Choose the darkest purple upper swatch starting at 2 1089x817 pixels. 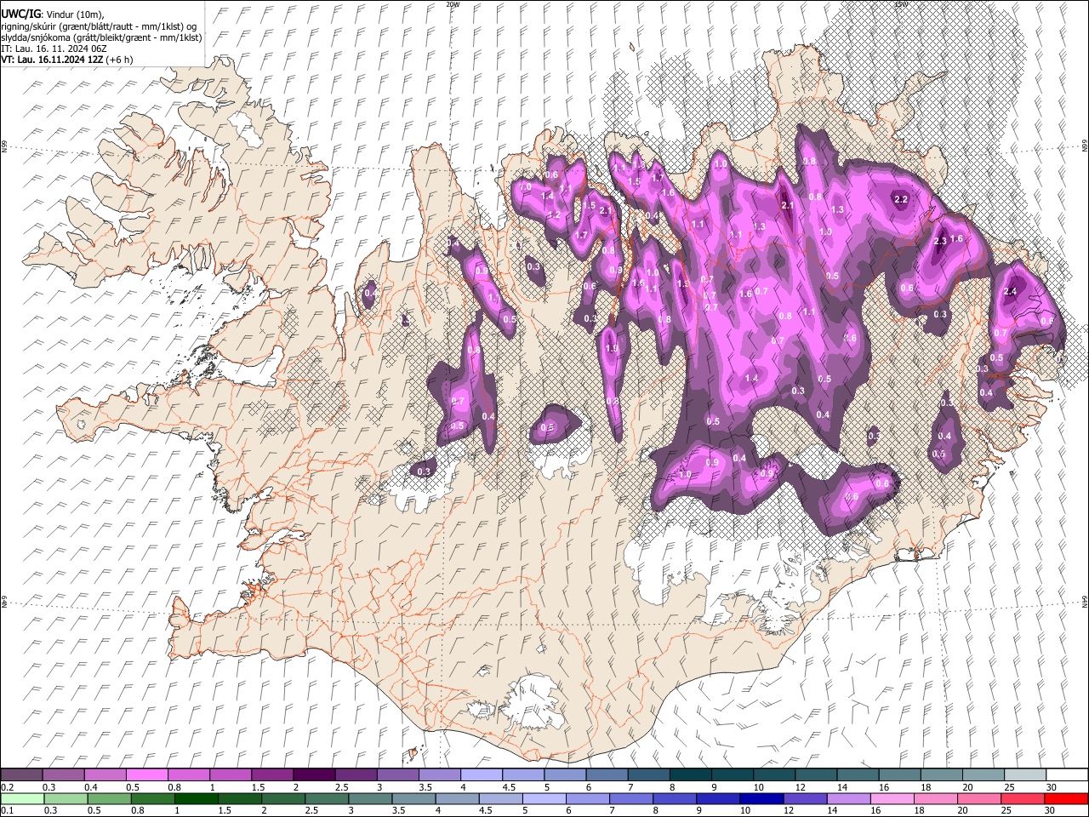coord(314,774)
